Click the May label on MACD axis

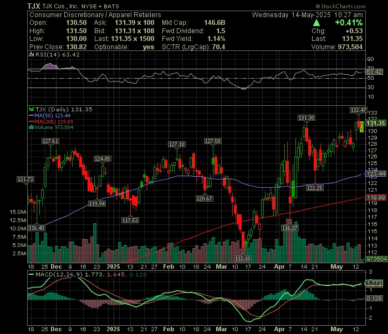coord(337,329)
